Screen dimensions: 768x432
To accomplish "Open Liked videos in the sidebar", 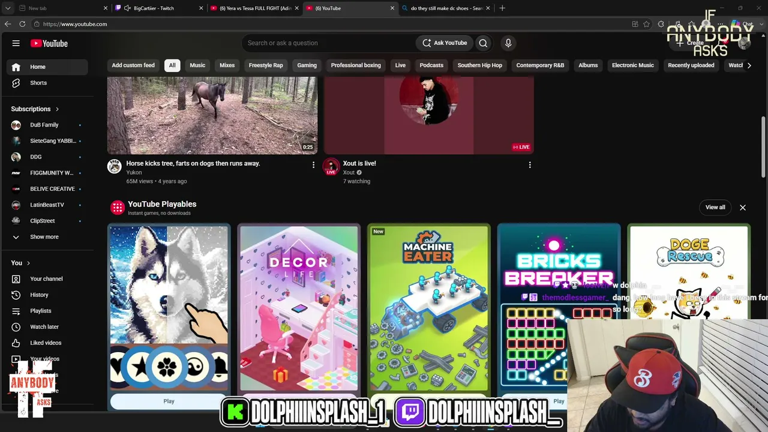I will (x=46, y=343).
